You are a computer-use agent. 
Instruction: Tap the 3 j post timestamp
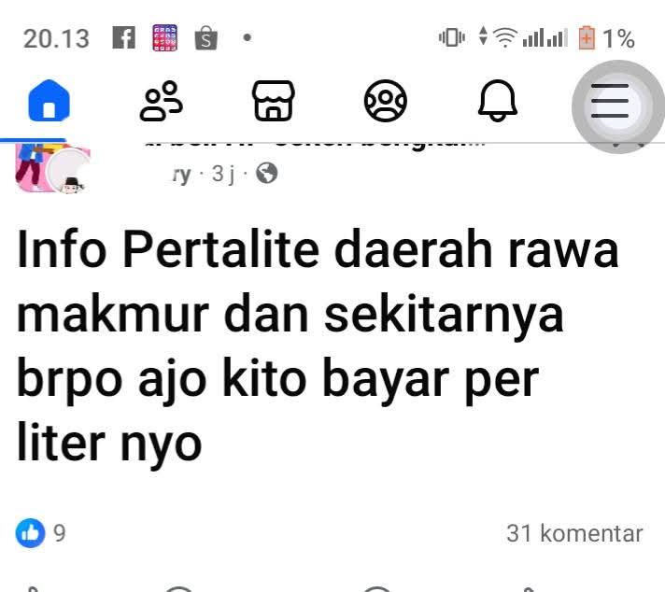click(x=222, y=174)
